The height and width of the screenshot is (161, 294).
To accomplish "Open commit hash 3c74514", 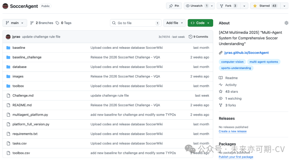I will pyautogui.click(x=164, y=37).
